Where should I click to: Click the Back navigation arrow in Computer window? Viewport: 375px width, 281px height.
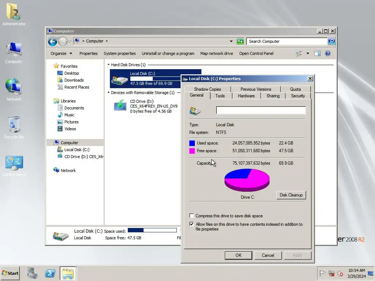[x=52, y=42]
